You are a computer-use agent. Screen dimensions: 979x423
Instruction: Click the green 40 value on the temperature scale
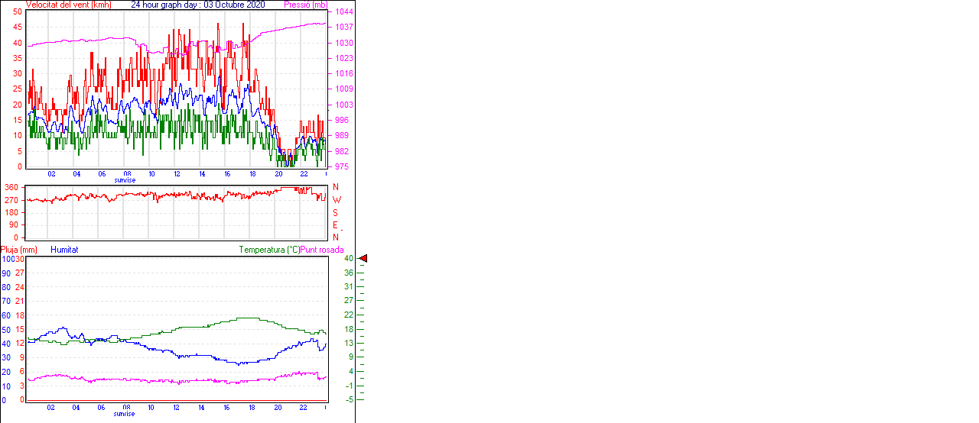coord(348,259)
